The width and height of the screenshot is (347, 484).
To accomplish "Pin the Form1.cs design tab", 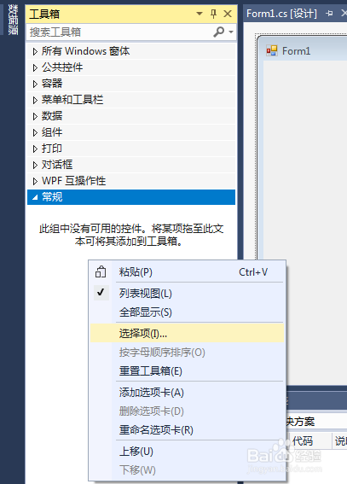I will 329,14.
